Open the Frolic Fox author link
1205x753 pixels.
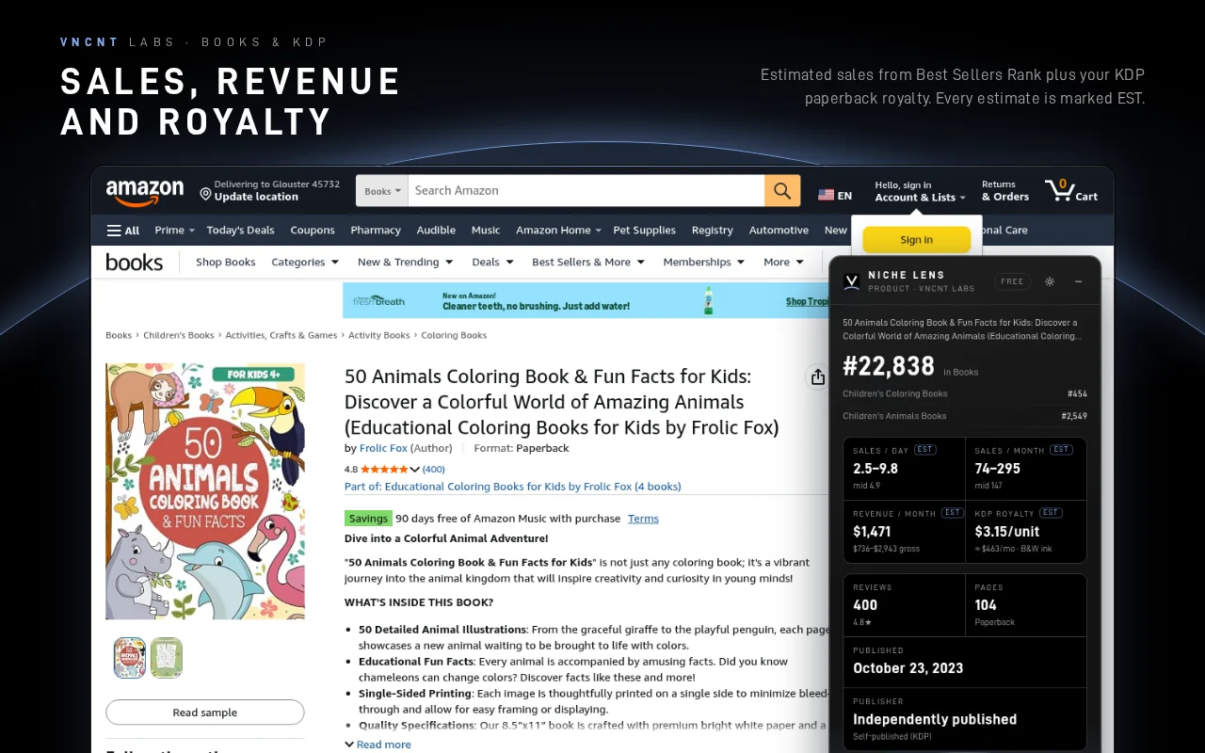pos(383,449)
